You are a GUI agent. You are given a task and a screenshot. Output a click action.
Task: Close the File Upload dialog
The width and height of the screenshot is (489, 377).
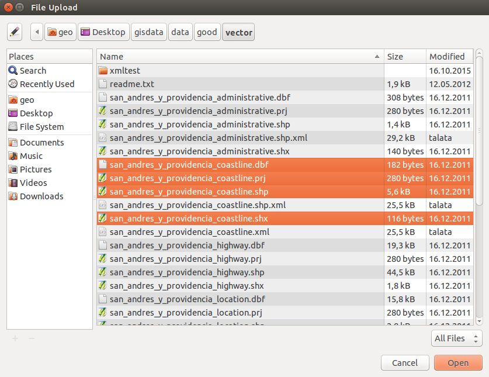[x=8, y=7]
